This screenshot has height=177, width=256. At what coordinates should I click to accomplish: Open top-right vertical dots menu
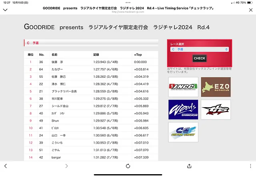[x=250, y=9]
